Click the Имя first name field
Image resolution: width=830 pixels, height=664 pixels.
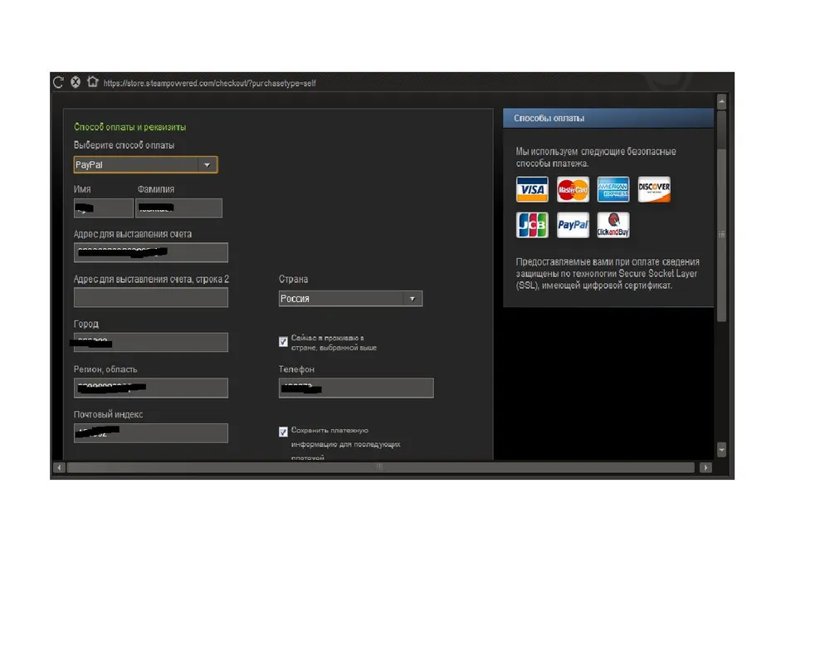[103, 208]
